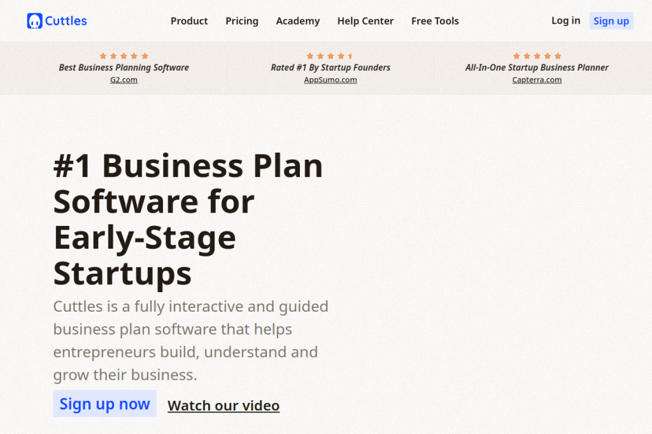
Task: Open the Help Center
Action: (365, 21)
